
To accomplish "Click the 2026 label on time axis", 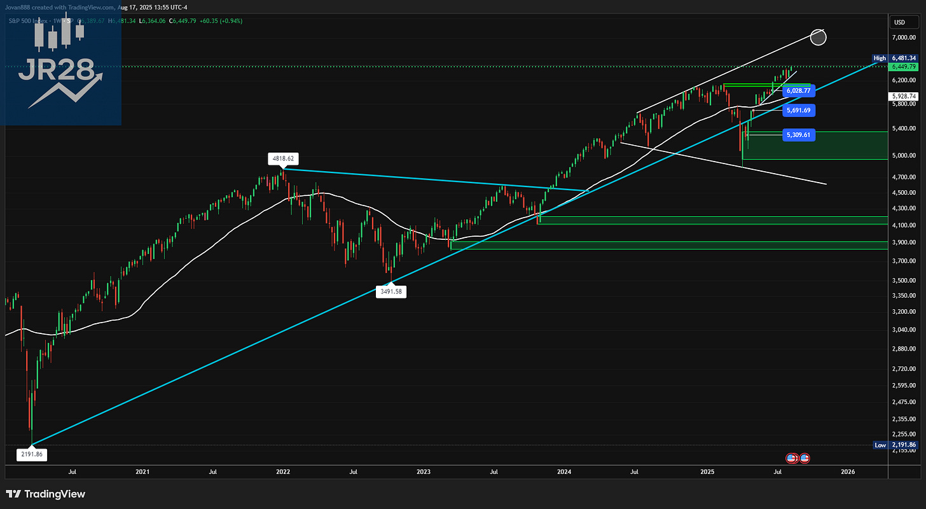I will 848,471.
